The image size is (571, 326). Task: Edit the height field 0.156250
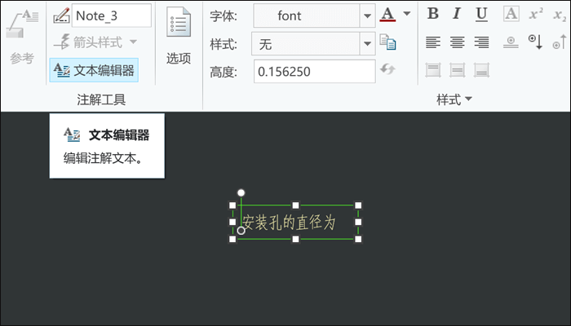click(x=314, y=72)
